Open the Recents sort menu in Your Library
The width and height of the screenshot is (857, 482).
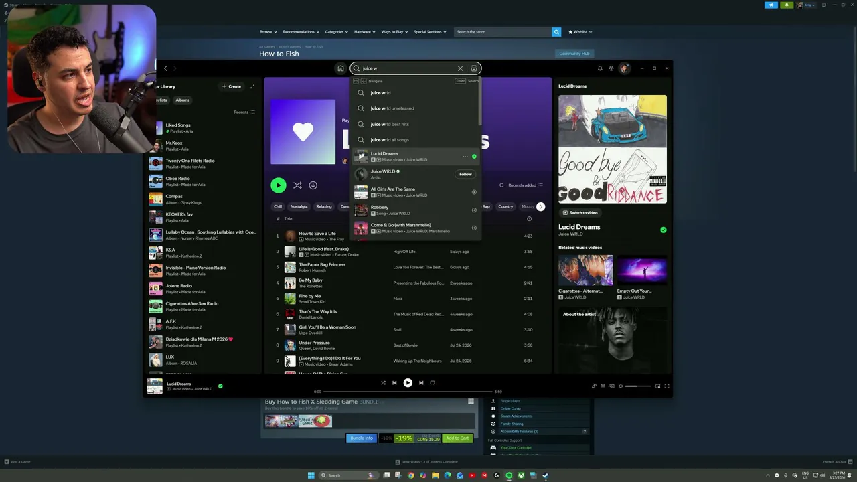[x=244, y=112]
